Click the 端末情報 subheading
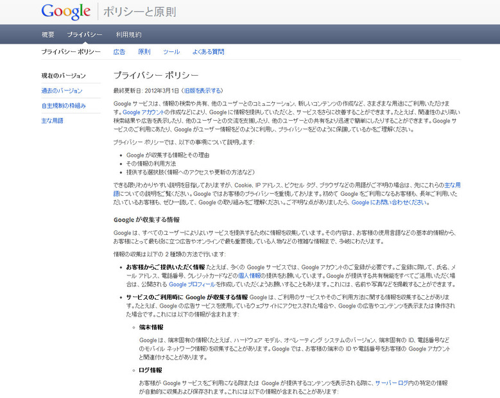 (x=151, y=327)
